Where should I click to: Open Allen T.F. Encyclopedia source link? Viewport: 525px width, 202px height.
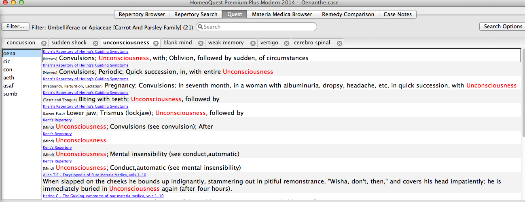94,175
